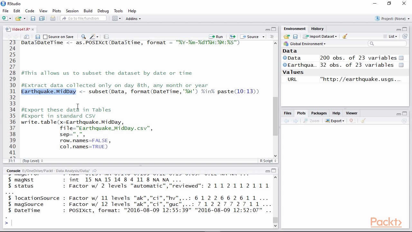Select the URL value row
Viewport: 412px width, 232px height.
coord(345,79)
